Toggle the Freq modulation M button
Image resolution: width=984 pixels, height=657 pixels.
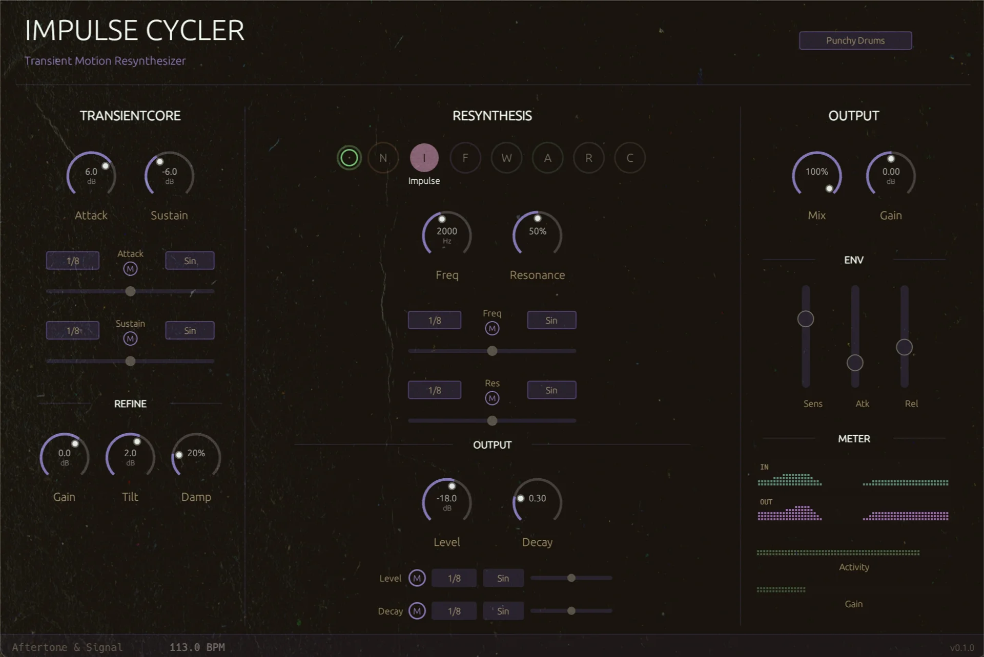tap(491, 328)
